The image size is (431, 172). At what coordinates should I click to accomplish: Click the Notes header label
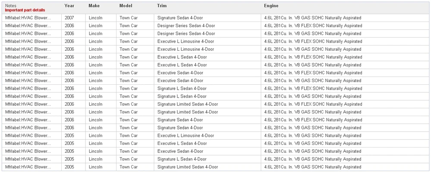pyautogui.click(x=11, y=6)
